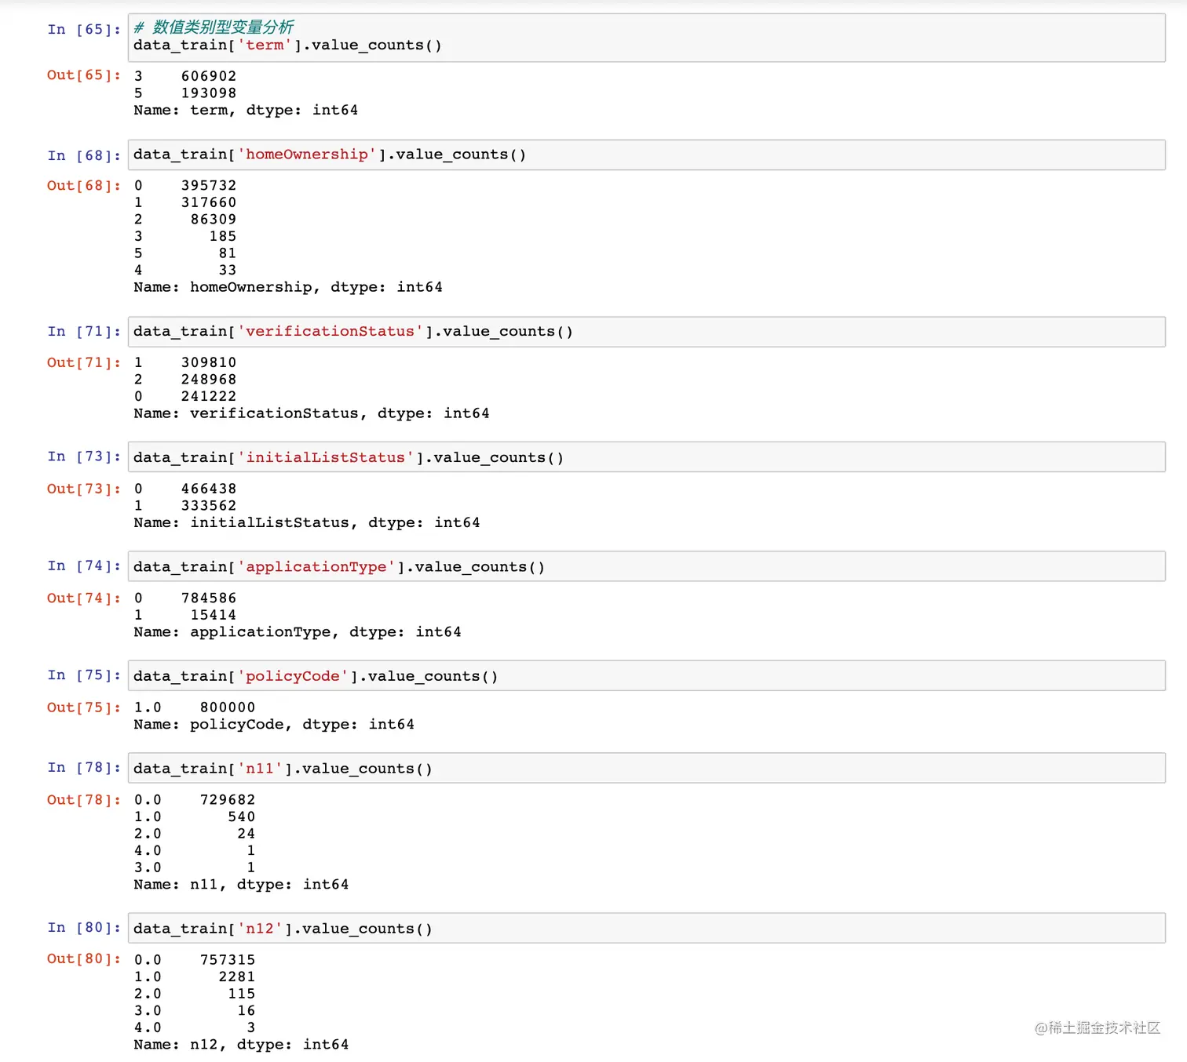Click the value 606902 in term output
1187x1062 pixels.
(x=209, y=76)
